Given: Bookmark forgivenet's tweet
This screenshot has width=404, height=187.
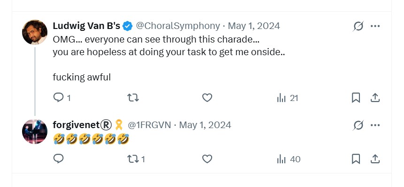Looking at the screenshot, I should click(x=356, y=159).
